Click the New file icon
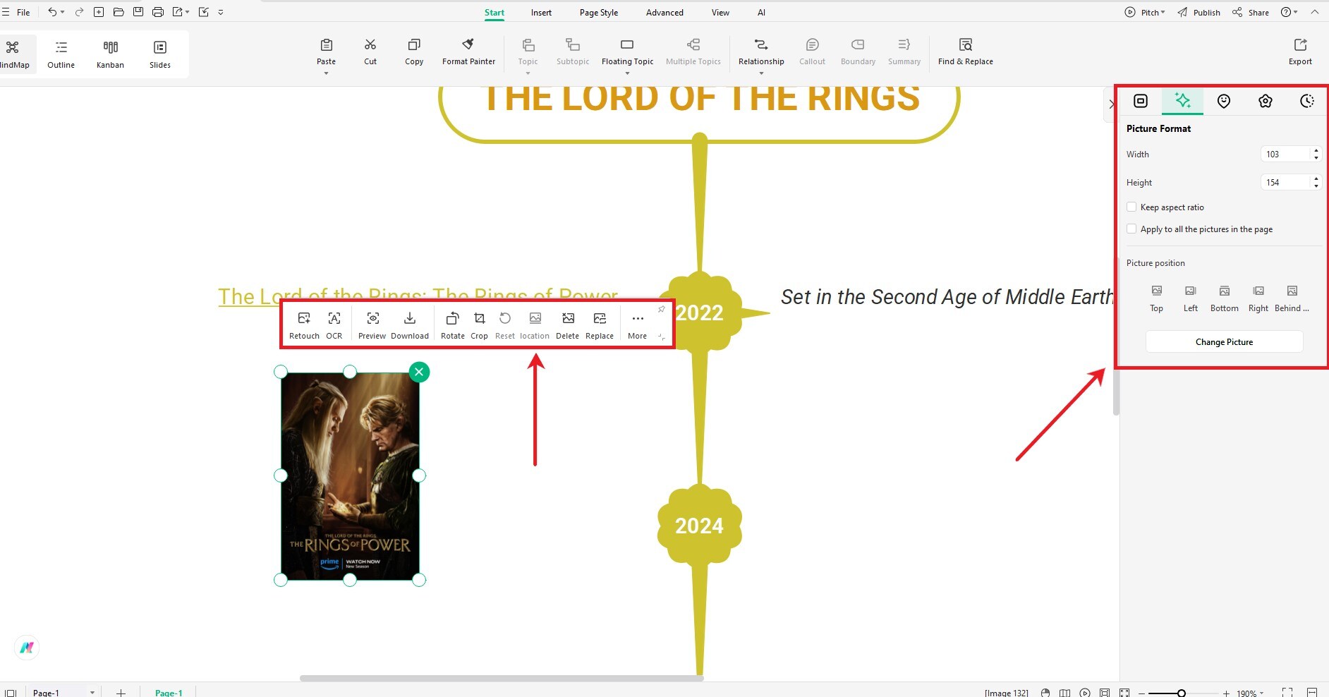This screenshot has height=697, width=1329. [x=99, y=12]
